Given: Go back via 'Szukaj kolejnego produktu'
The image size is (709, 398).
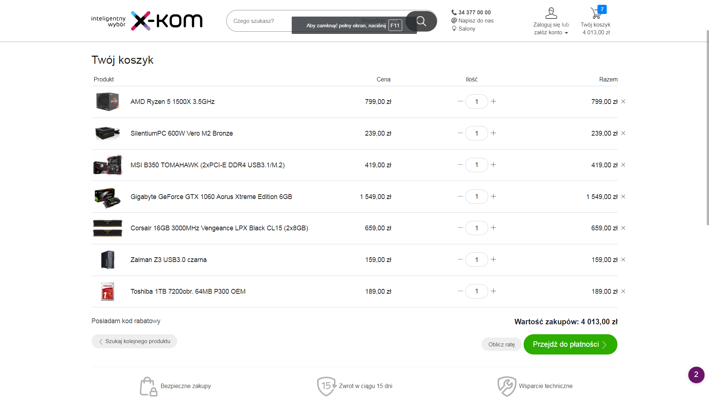Looking at the screenshot, I should 134,341.
